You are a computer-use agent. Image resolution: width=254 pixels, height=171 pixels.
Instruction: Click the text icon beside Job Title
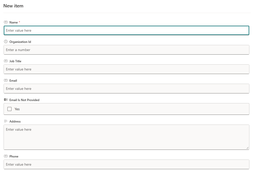coord(6,61)
